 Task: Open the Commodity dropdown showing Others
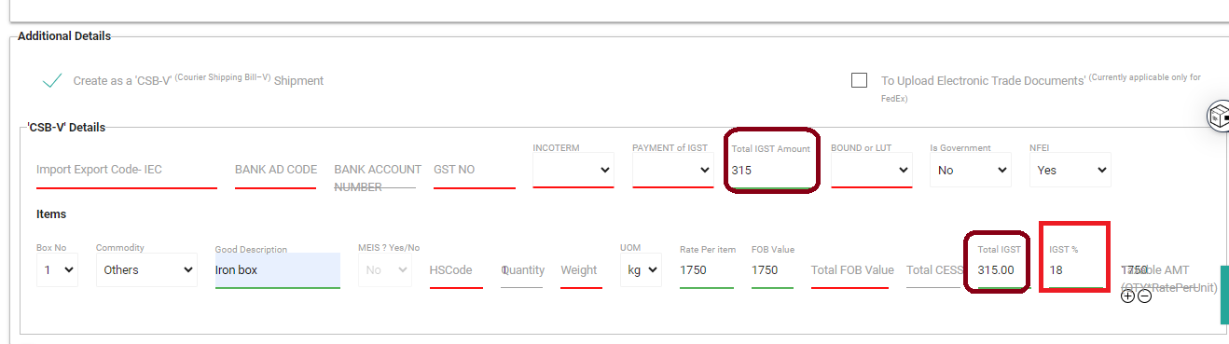(x=146, y=269)
